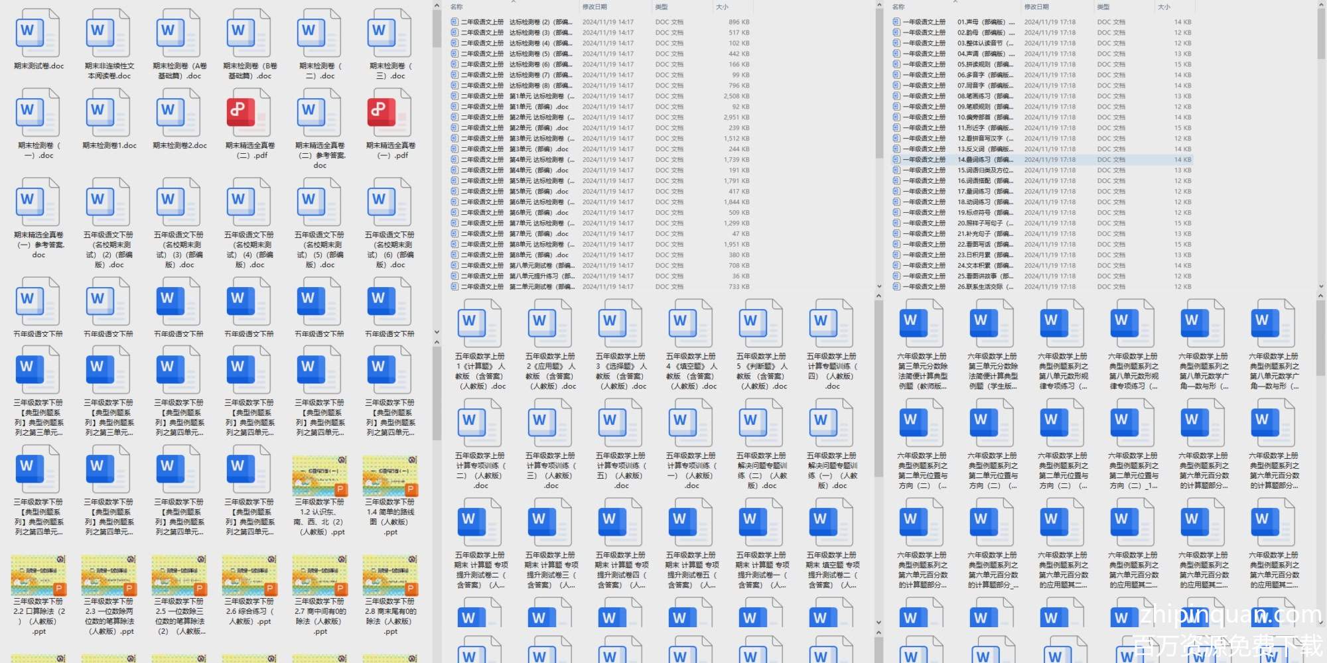Open 三年级数学下册 1.2 认识东南西北 ppt thumbnail
The height and width of the screenshot is (663, 1327).
click(x=319, y=476)
